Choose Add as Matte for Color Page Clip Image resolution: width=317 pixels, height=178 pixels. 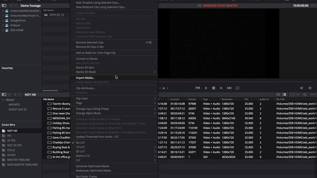point(96,53)
